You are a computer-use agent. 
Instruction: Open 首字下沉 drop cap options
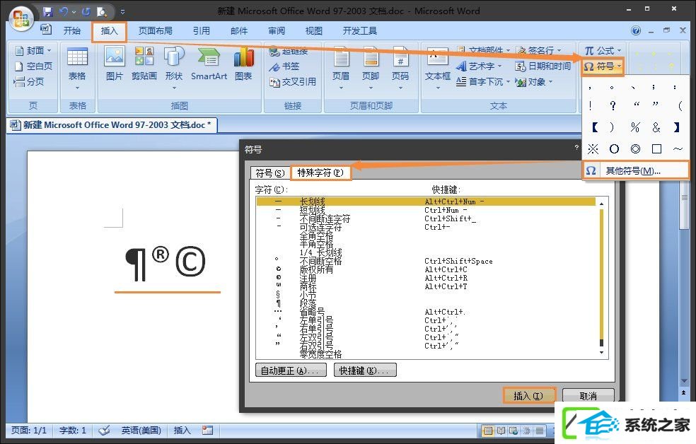click(x=483, y=81)
